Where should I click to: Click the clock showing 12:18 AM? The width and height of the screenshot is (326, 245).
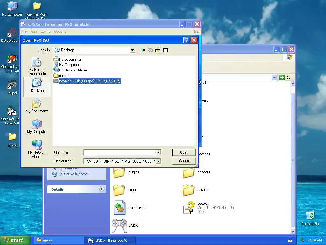coord(314,240)
